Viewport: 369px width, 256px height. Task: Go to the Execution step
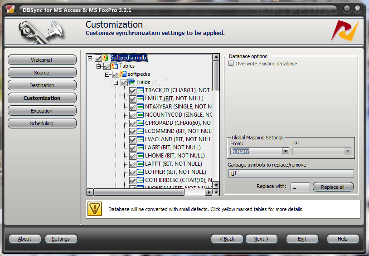(42, 111)
